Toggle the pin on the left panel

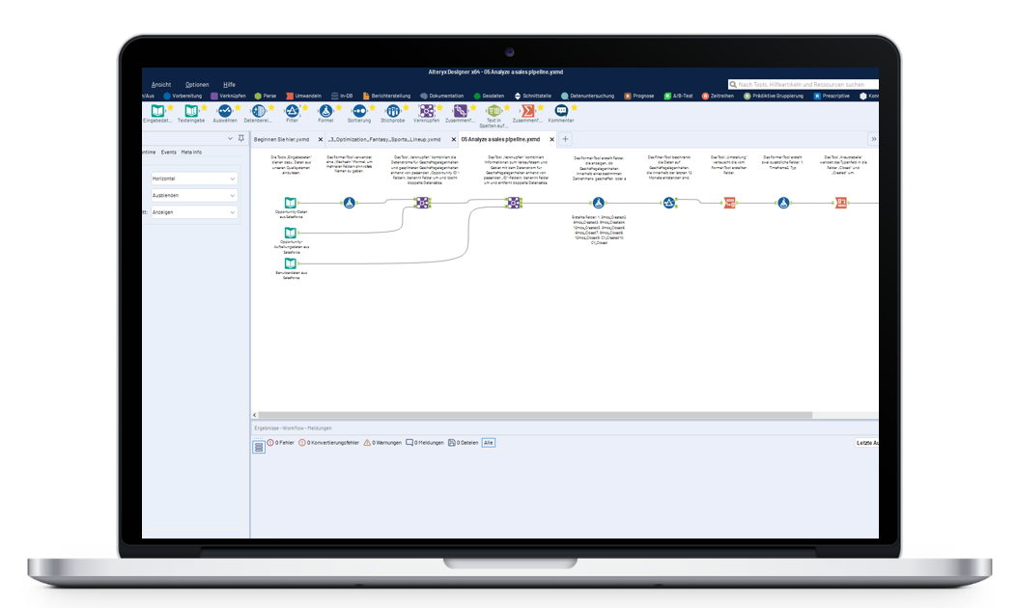(242, 139)
